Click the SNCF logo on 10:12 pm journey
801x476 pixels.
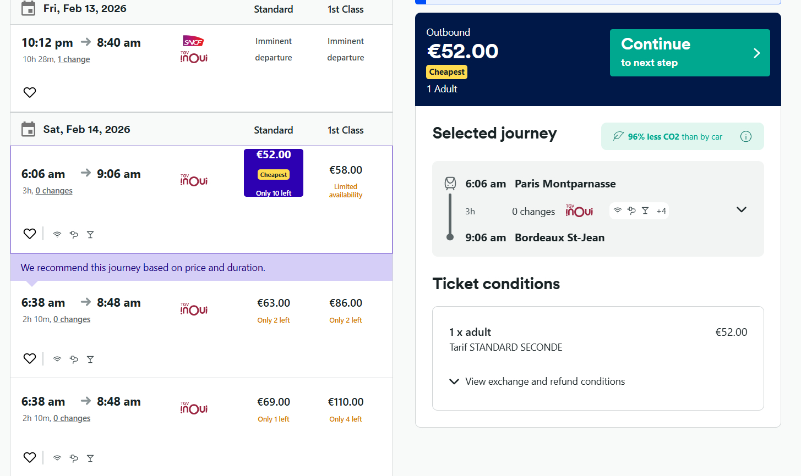pyautogui.click(x=193, y=41)
